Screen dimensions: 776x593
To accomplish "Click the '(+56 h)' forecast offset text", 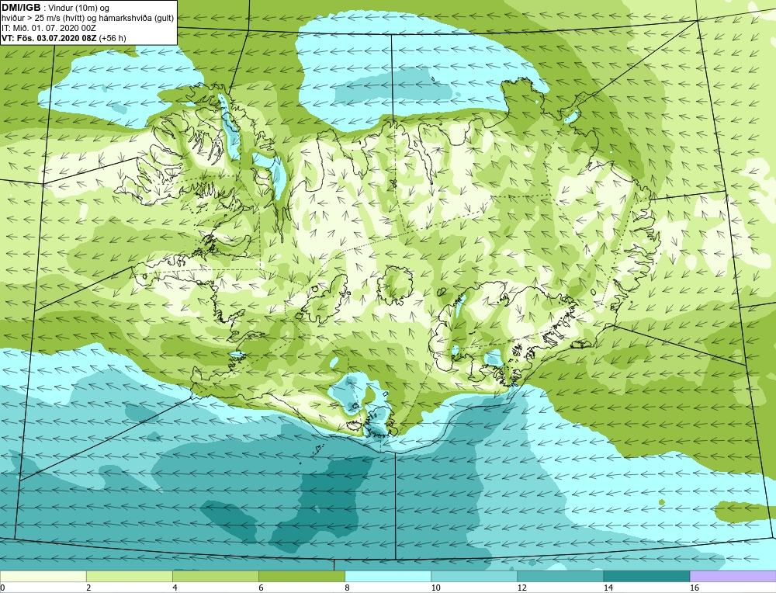I will tap(113, 38).
